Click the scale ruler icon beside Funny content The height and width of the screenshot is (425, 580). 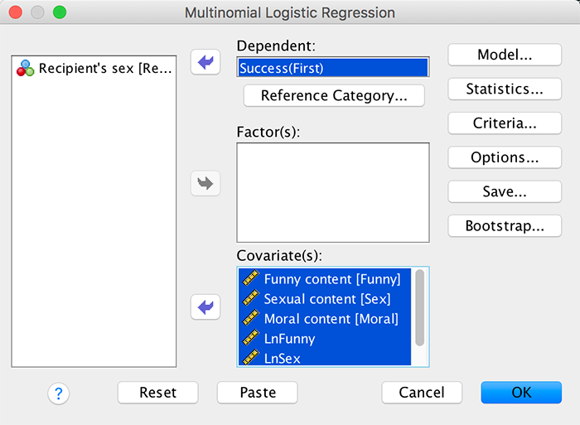click(250, 279)
